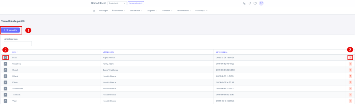
Task: Sort the table by the NÉV column
Action: 15,52
